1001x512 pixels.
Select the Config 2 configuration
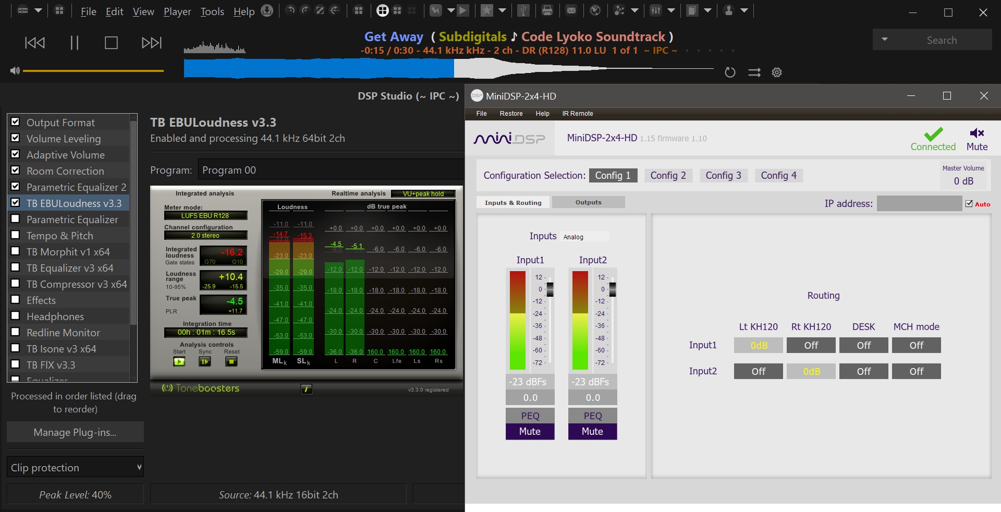pyautogui.click(x=668, y=176)
